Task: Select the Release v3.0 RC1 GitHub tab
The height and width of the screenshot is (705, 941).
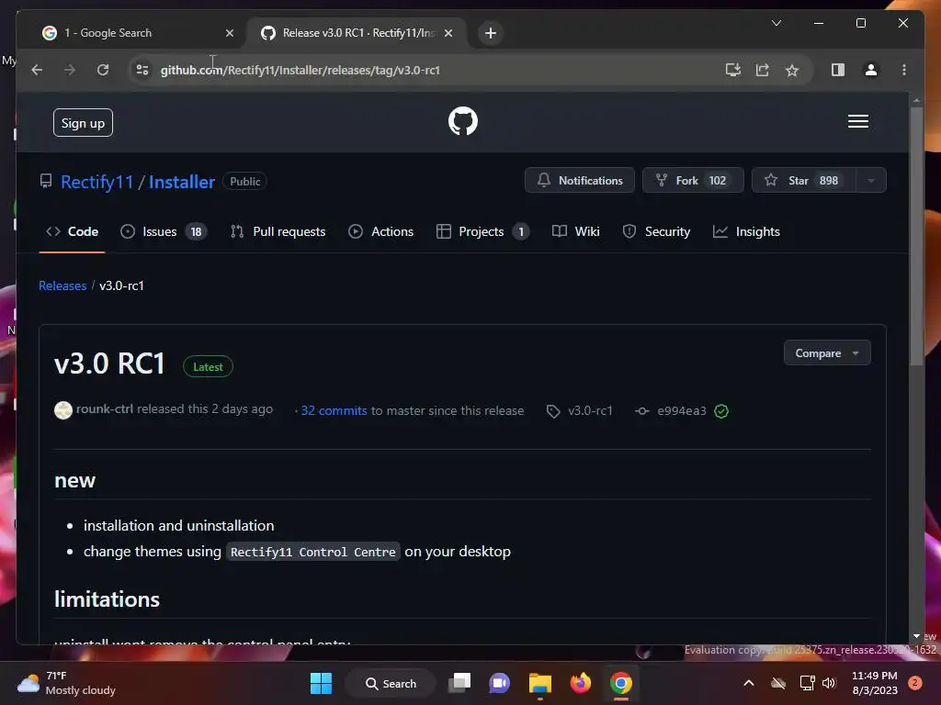Action: pos(357,33)
